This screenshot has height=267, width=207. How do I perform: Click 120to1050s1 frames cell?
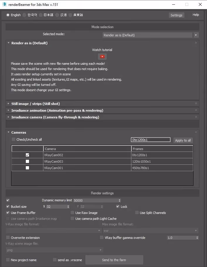coord(162,161)
